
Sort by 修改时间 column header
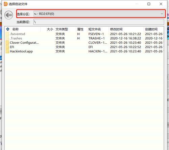pos(116,29)
